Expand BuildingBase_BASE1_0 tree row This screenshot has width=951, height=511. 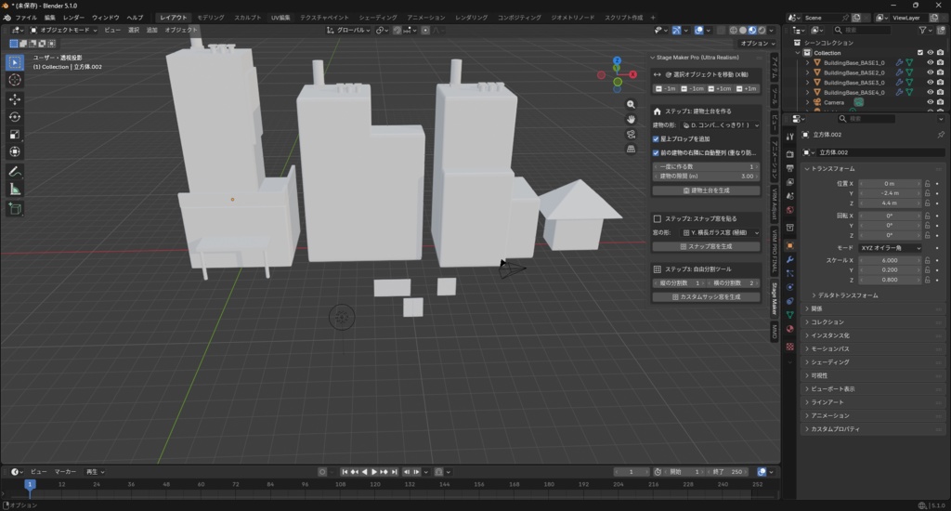[x=807, y=62]
